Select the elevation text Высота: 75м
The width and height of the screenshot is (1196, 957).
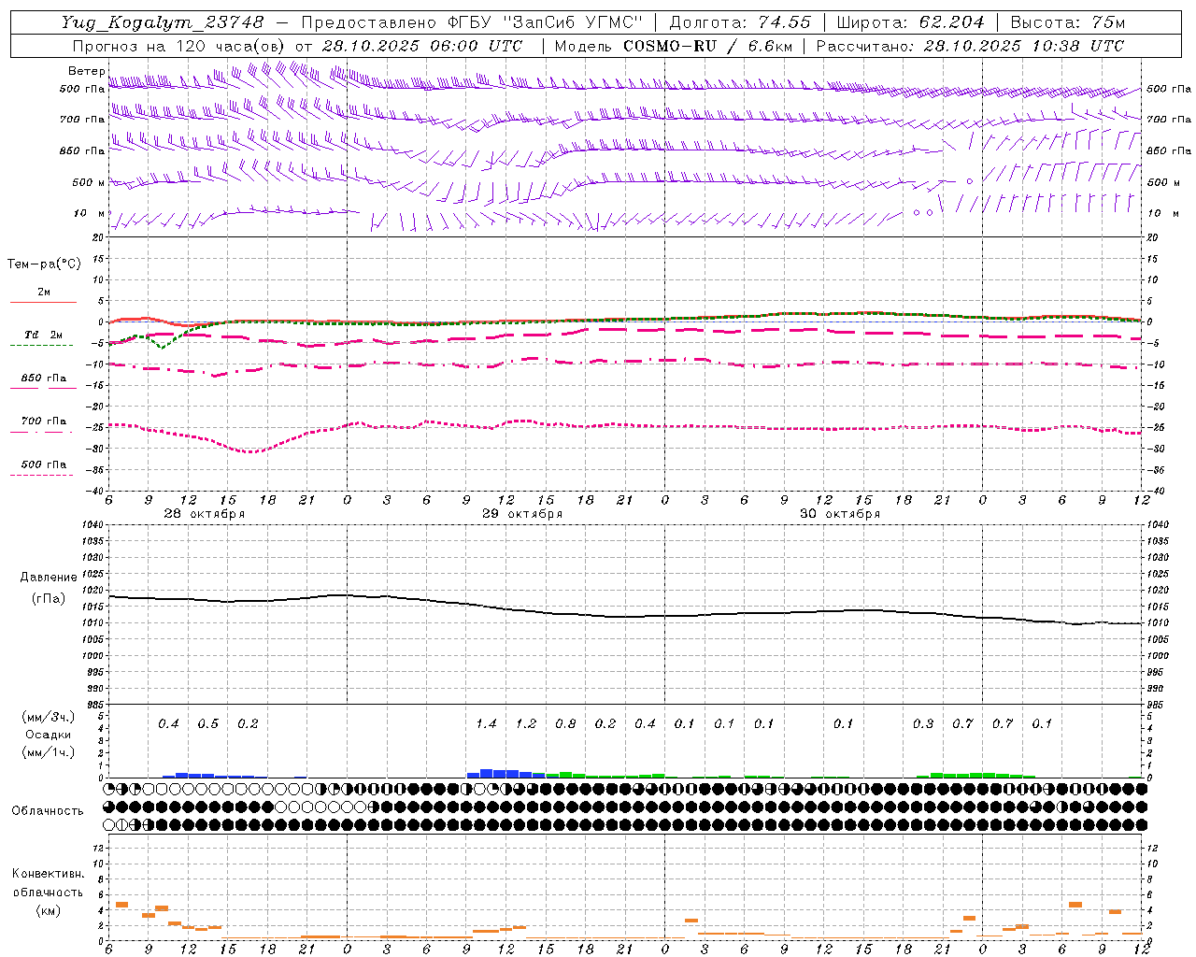click(1067, 22)
